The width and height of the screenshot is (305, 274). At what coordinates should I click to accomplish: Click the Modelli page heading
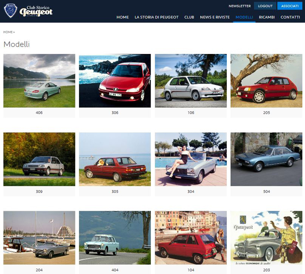(17, 44)
